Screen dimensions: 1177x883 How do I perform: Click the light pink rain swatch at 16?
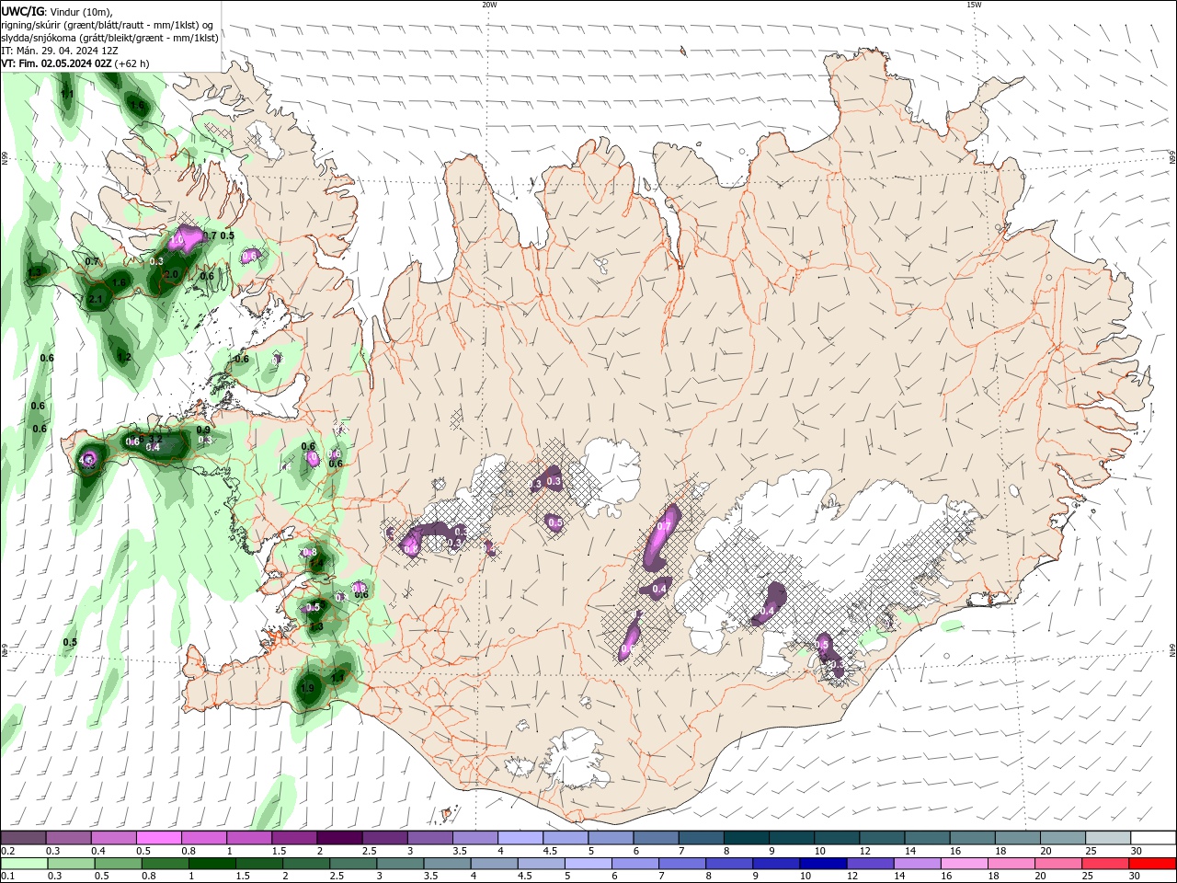963,864
